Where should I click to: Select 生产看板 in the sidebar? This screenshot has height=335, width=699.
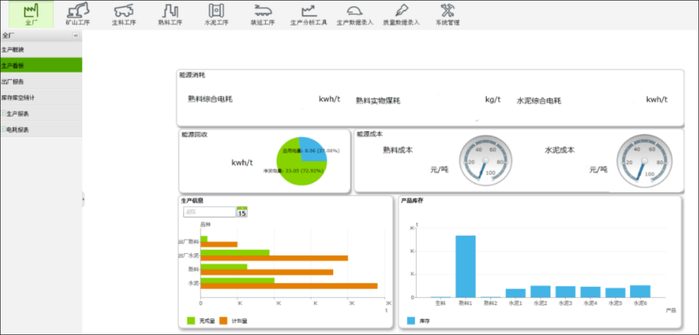(x=41, y=65)
